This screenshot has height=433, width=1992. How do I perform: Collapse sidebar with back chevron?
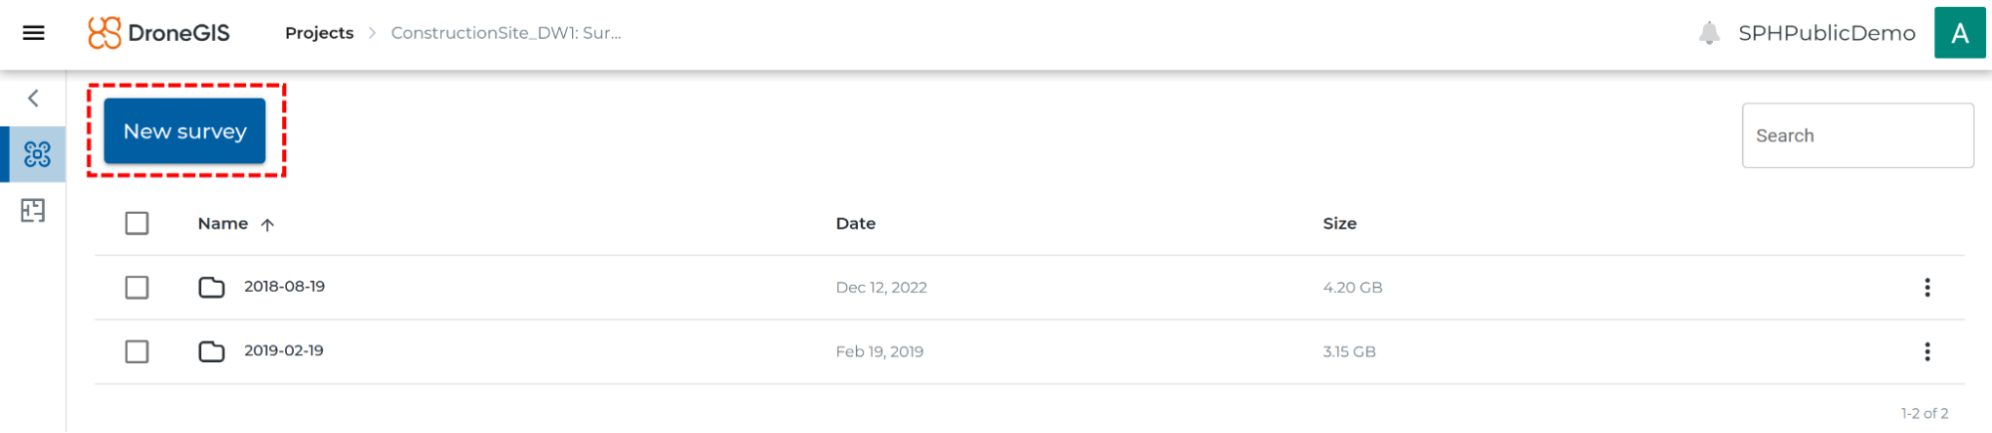[x=34, y=98]
